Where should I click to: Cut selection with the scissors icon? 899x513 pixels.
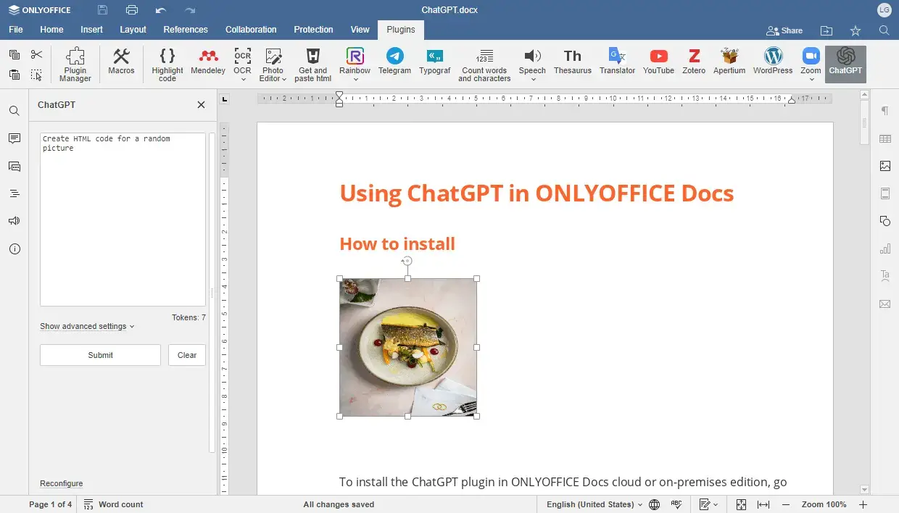pyautogui.click(x=36, y=54)
